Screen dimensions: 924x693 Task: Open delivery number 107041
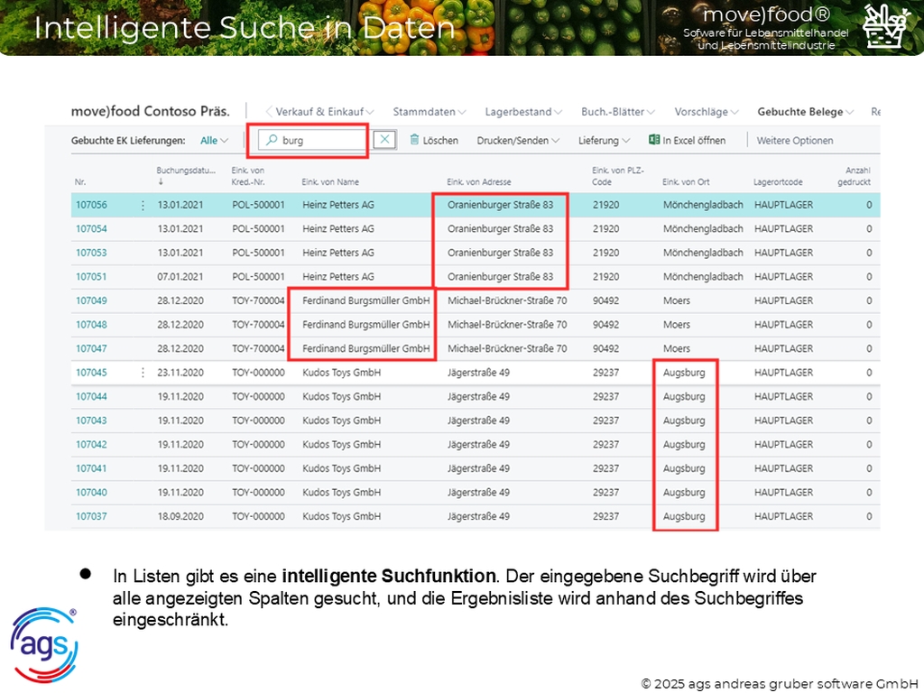tap(91, 468)
